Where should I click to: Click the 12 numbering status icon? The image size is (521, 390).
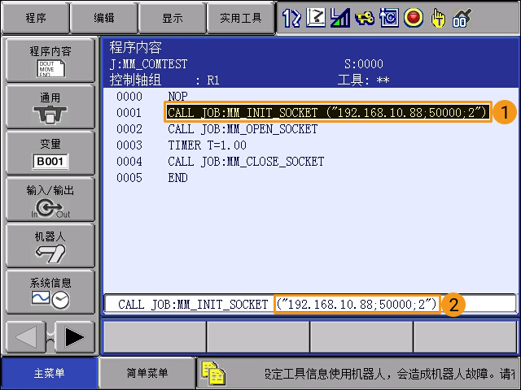point(291,18)
